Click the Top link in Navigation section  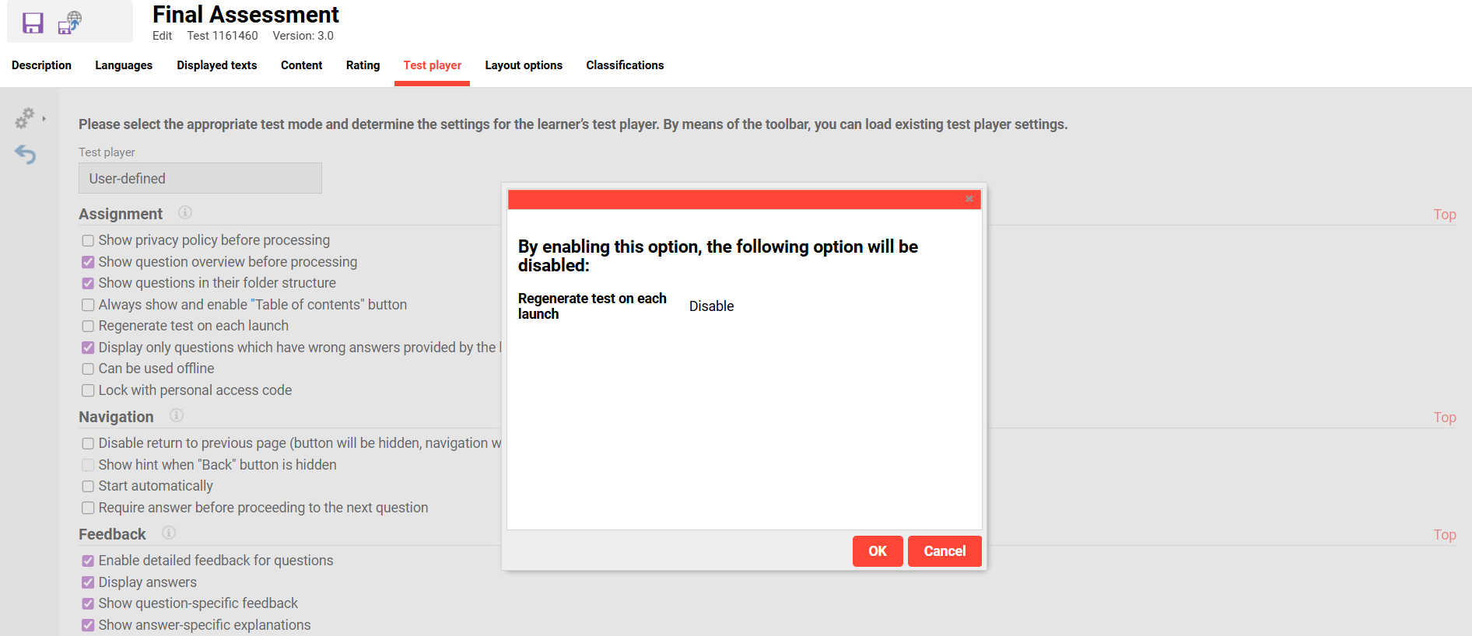tap(1444, 418)
